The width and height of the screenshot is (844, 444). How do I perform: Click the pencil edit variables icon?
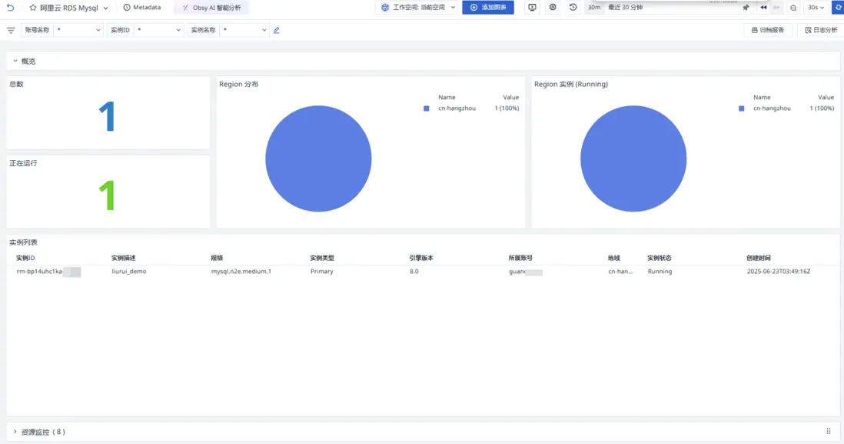pos(277,30)
